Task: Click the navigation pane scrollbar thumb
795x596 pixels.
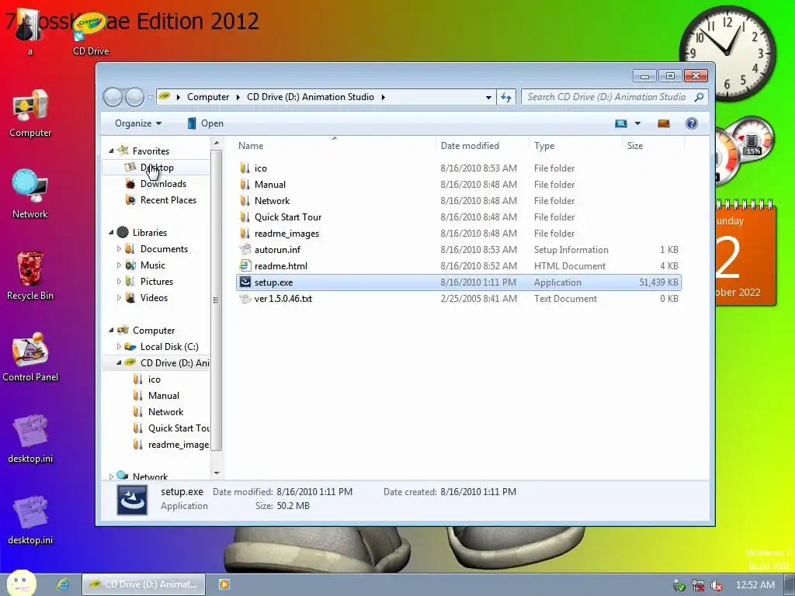Action: [217, 300]
